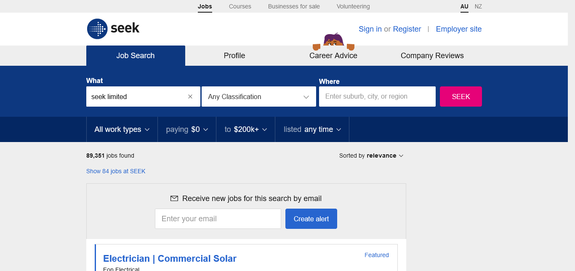Open the Any Classification dropdown
Viewport: 575px width, 271px height.
258,97
